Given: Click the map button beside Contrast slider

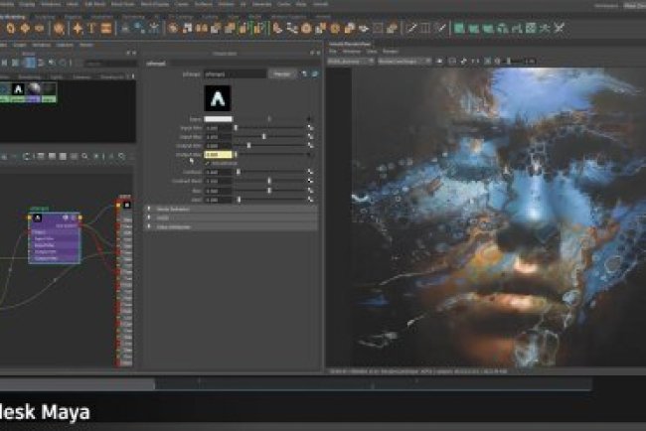Looking at the screenshot, I should [x=310, y=172].
